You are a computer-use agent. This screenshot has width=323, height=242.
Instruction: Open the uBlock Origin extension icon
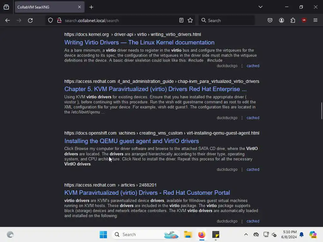point(304,20)
